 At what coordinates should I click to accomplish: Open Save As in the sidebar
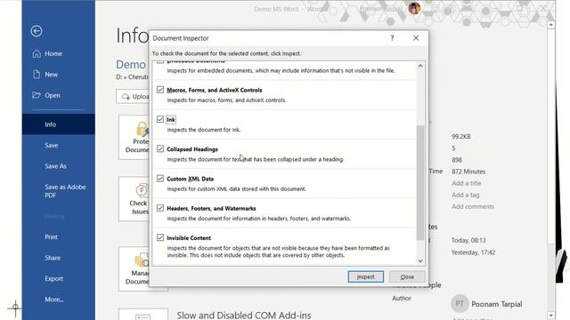tap(55, 166)
